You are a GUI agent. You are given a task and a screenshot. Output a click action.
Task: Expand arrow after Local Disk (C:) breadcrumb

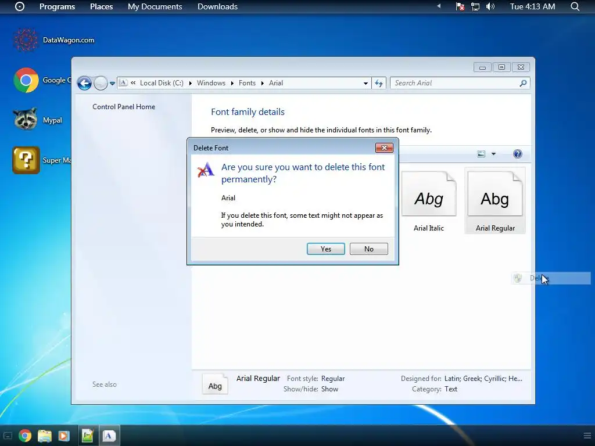[x=190, y=83]
